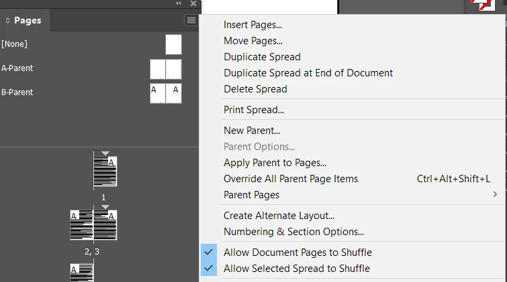Image resolution: width=507 pixels, height=282 pixels.
Task: Collapse the panel with double-arrow icon
Action: click(x=179, y=3)
